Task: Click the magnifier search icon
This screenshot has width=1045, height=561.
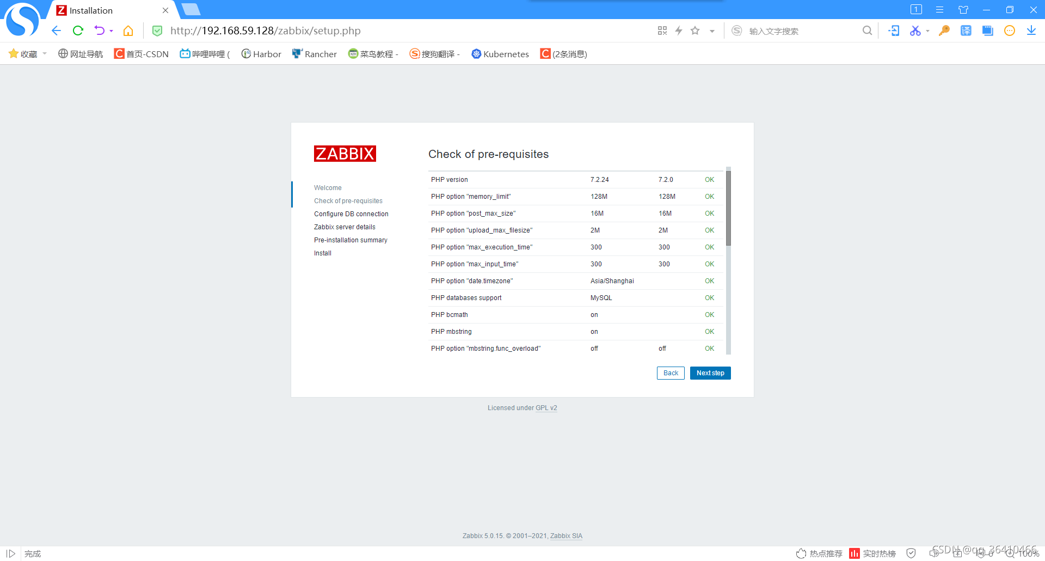Action: [x=867, y=31]
